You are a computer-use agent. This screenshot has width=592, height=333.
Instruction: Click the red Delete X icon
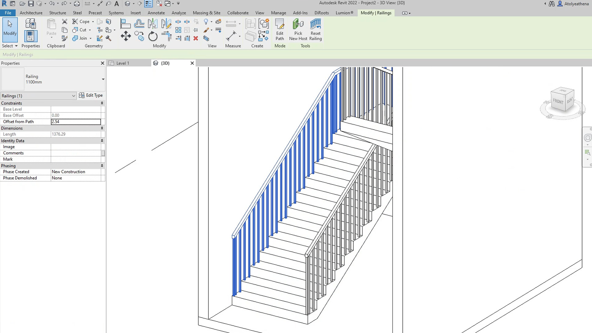[x=195, y=38]
